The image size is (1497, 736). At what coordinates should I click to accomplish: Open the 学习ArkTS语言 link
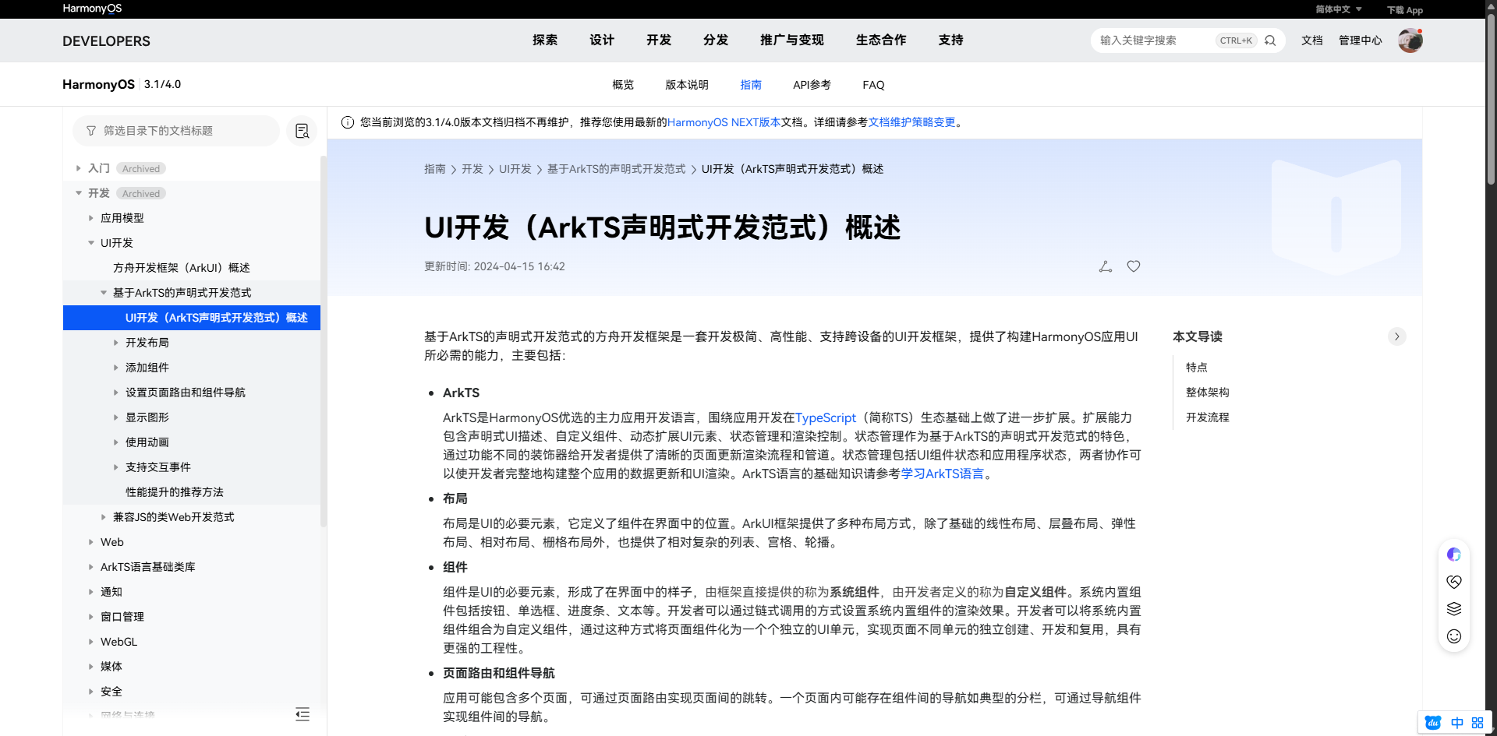(x=943, y=474)
